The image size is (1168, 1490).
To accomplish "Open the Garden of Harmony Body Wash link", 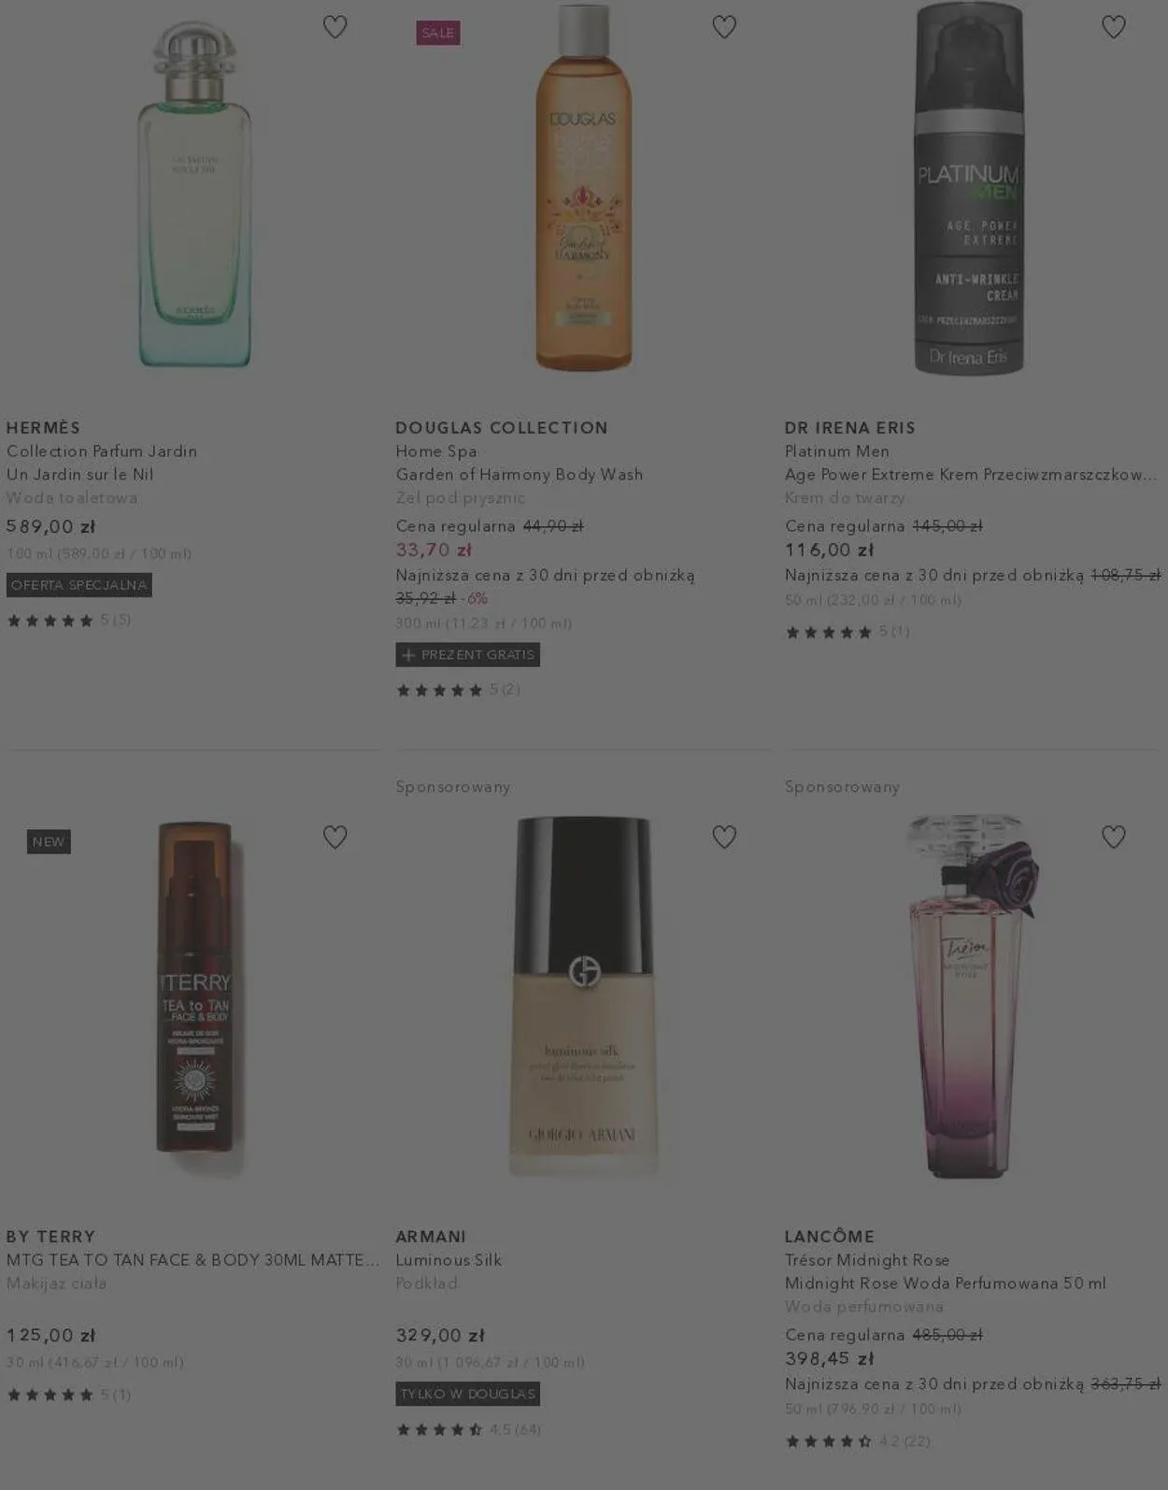I will [x=520, y=474].
